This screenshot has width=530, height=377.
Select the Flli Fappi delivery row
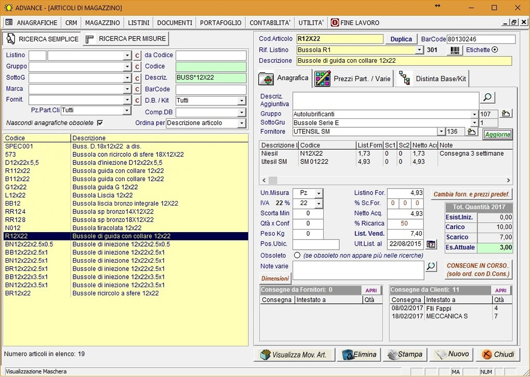451,308
